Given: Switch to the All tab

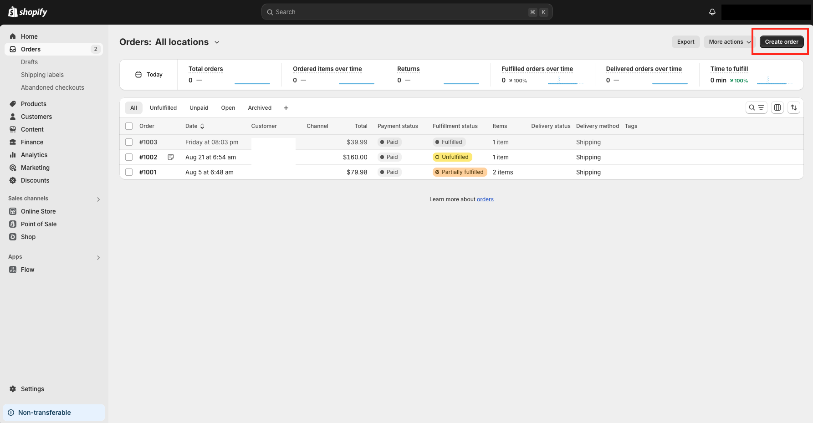Looking at the screenshot, I should point(133,108).
